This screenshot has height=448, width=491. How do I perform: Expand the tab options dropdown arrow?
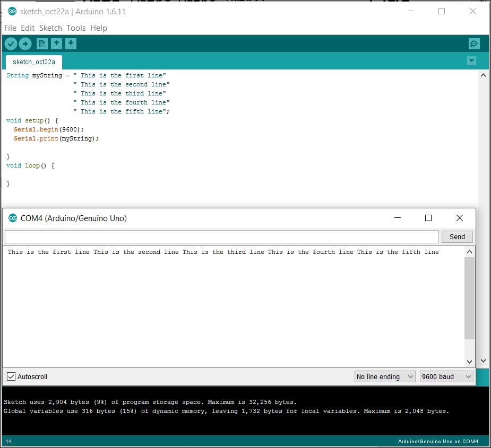(x=471, y=61)
